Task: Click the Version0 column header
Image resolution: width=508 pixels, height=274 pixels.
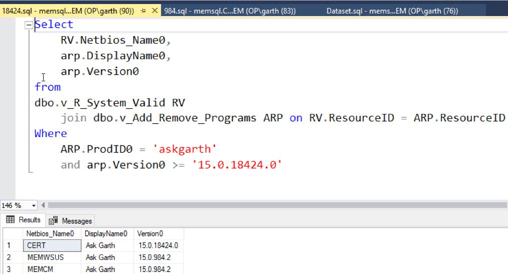Action: [159, 233]
